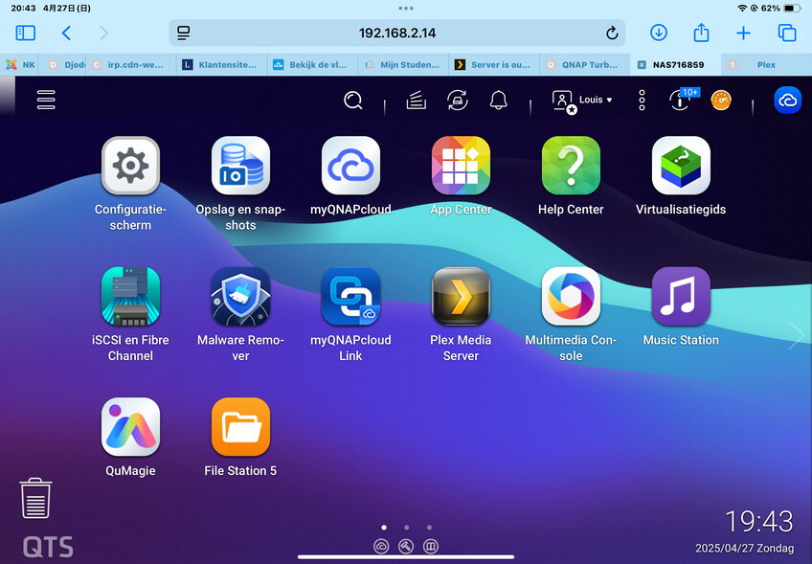Show event notifications bell
The width and height of the screenshot is (812, 564).
[x=498, y=100]
